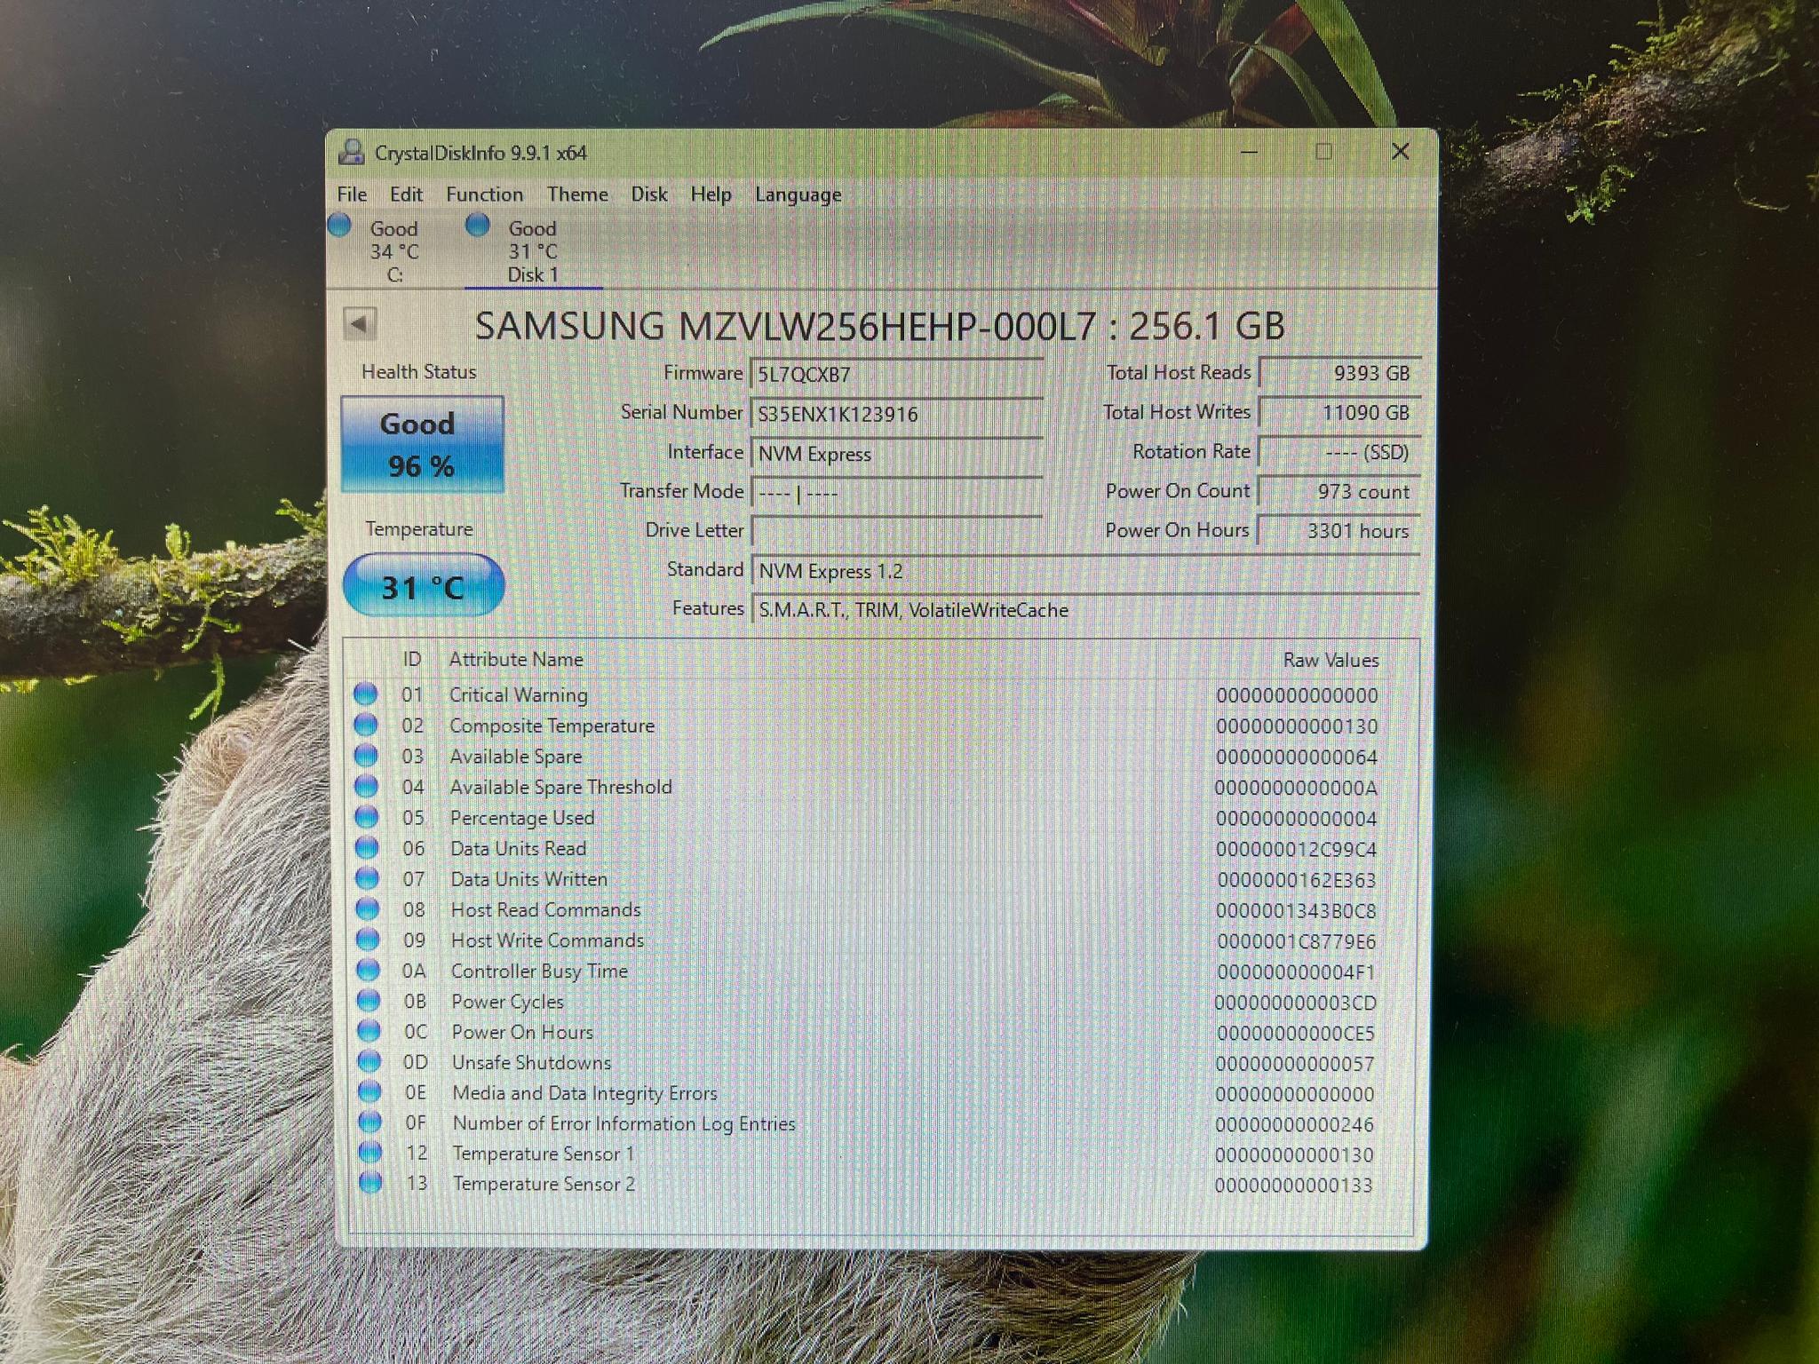Click raw value 0000001343B0C8
This screenshot has width=1819, height=1364.
(1295, 910)
